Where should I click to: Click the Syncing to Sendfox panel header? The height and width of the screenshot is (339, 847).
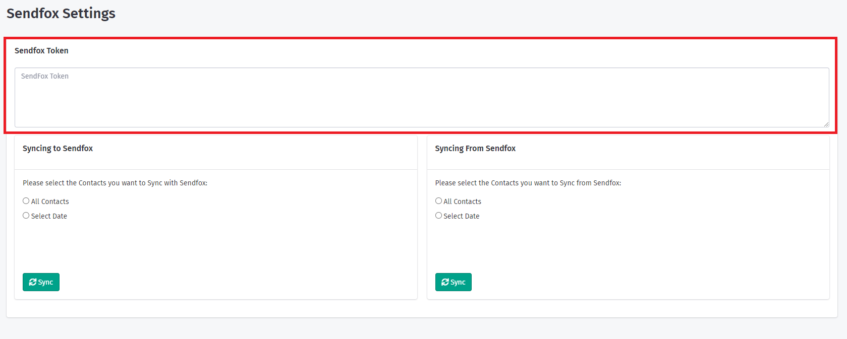pos(58,149)
